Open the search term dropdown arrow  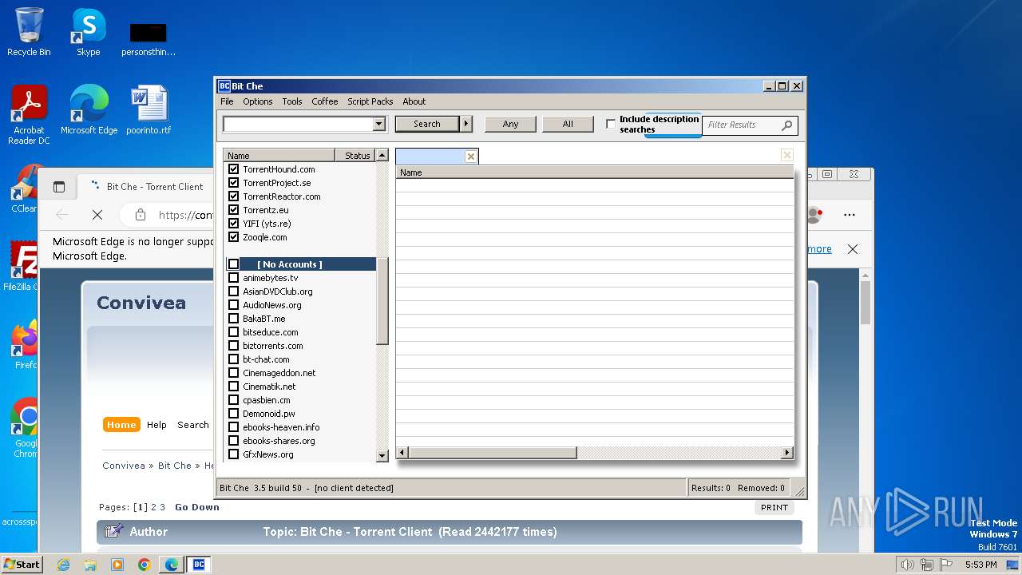click(x=379, y=125)
